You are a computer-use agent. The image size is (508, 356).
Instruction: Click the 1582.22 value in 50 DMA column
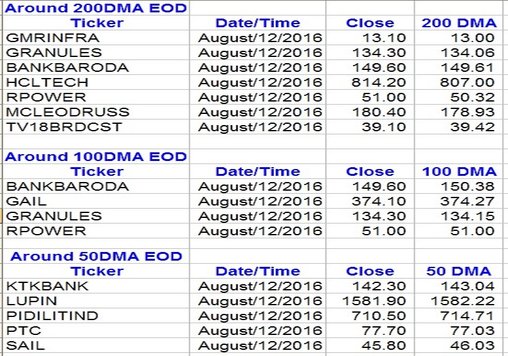click(464, 301)
